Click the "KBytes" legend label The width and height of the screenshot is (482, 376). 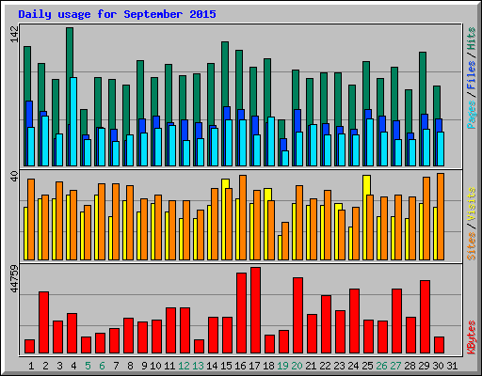pos(472,337)
